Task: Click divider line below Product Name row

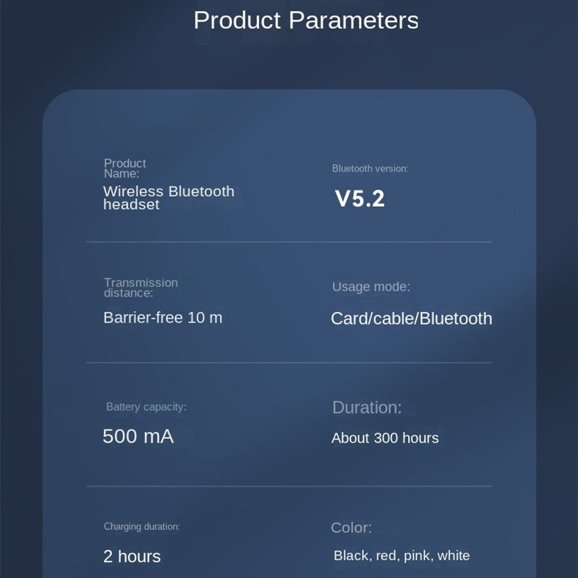Action: [x=289, y=242]
